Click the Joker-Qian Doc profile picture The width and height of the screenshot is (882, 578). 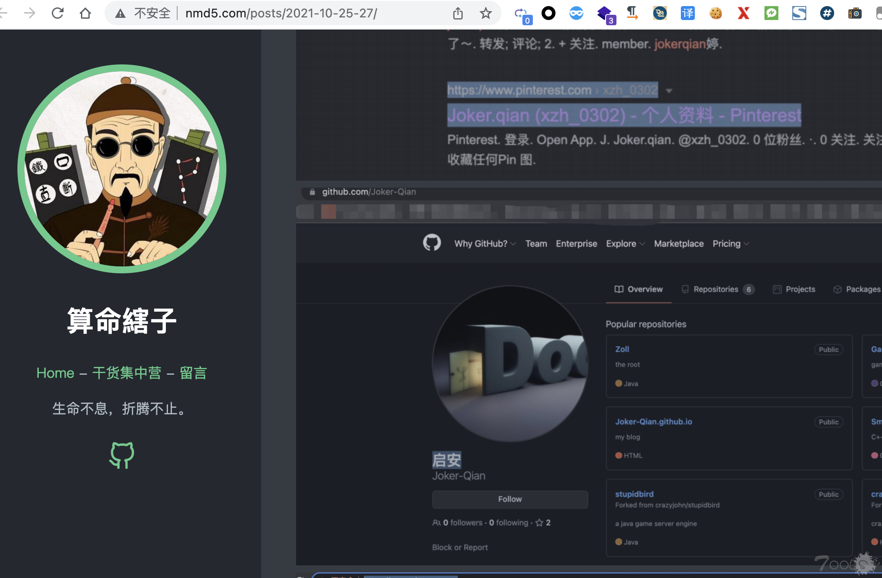510,364
